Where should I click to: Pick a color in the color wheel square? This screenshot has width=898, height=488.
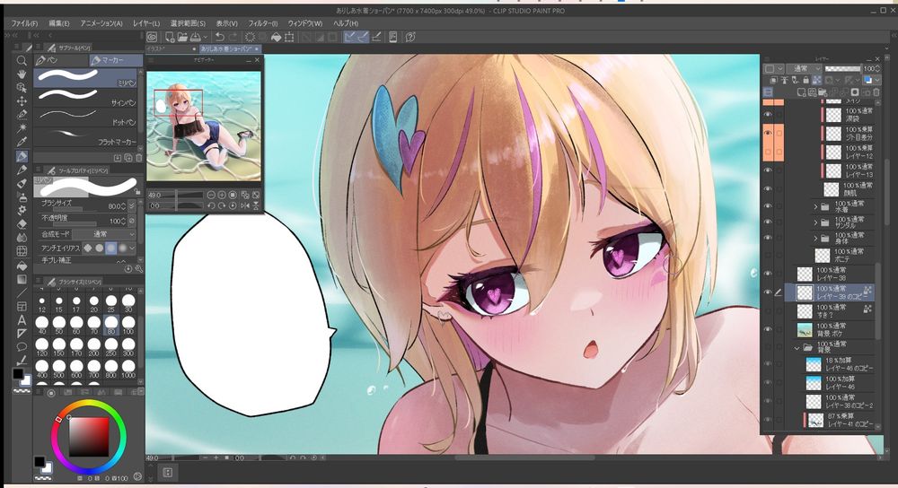click(89, 437)
